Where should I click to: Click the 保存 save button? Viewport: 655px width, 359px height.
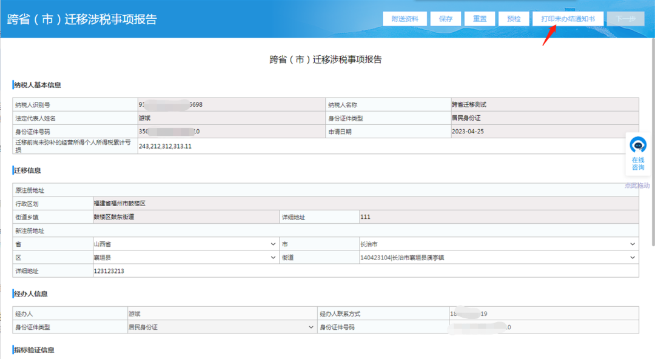[x=445, y=19]
